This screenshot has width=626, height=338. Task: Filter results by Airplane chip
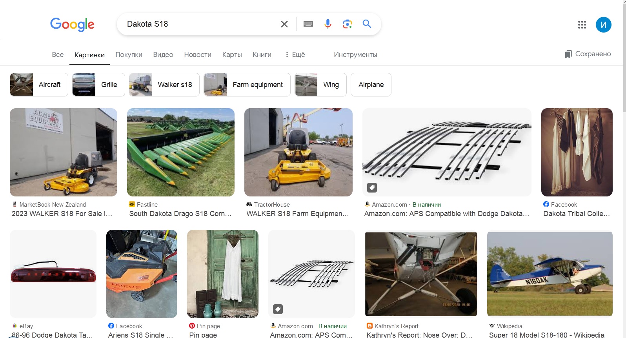371,85
